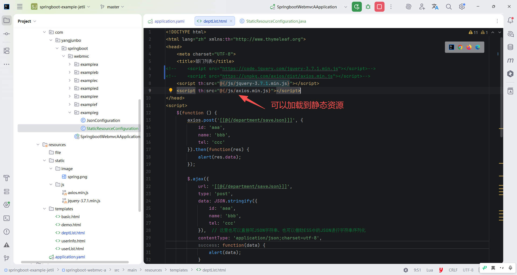Open the Build hammer tool window
Image resolution: width=517 pixels, height=275 pixels.
coord(7,178)
